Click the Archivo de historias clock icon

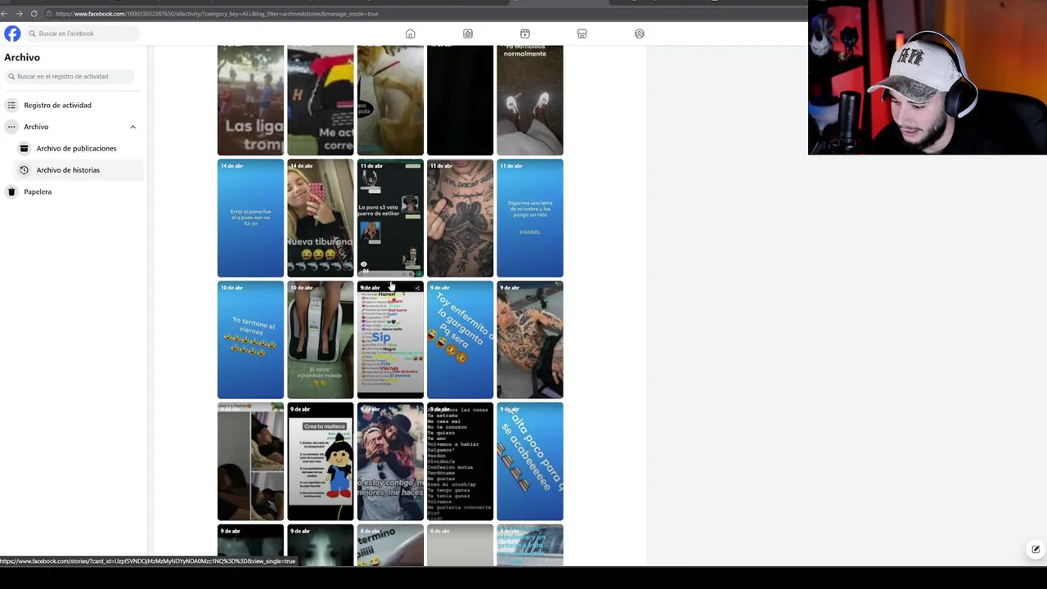[24, 170]
